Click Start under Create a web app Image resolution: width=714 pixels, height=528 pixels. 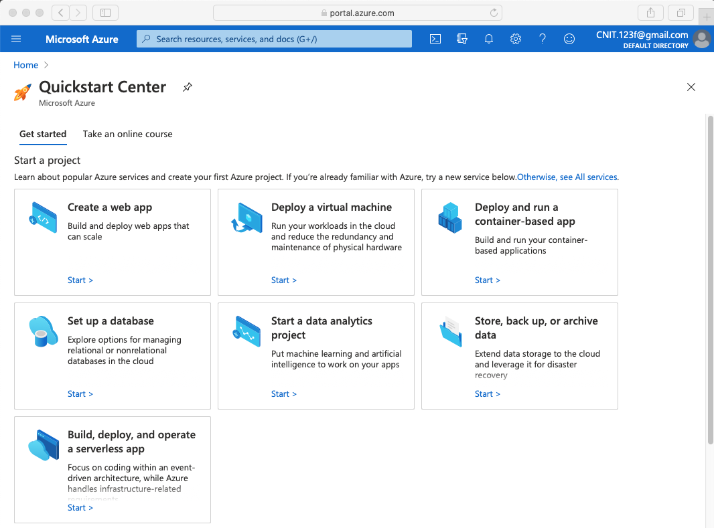80,280
